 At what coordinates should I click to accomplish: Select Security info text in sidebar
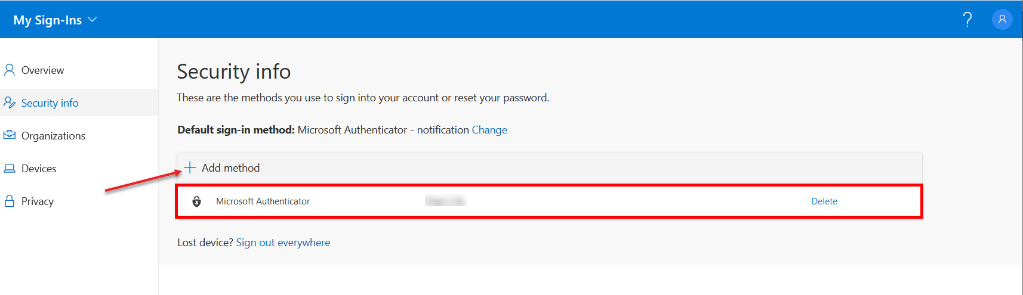(x=50, y=103)
